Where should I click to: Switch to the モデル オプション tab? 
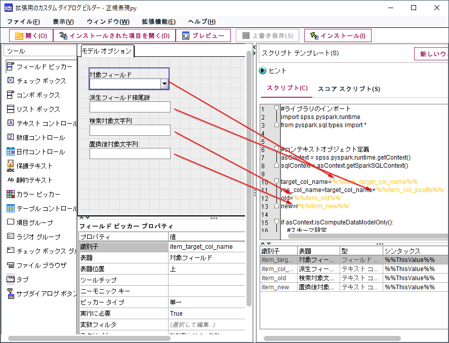tap(106, 51)
